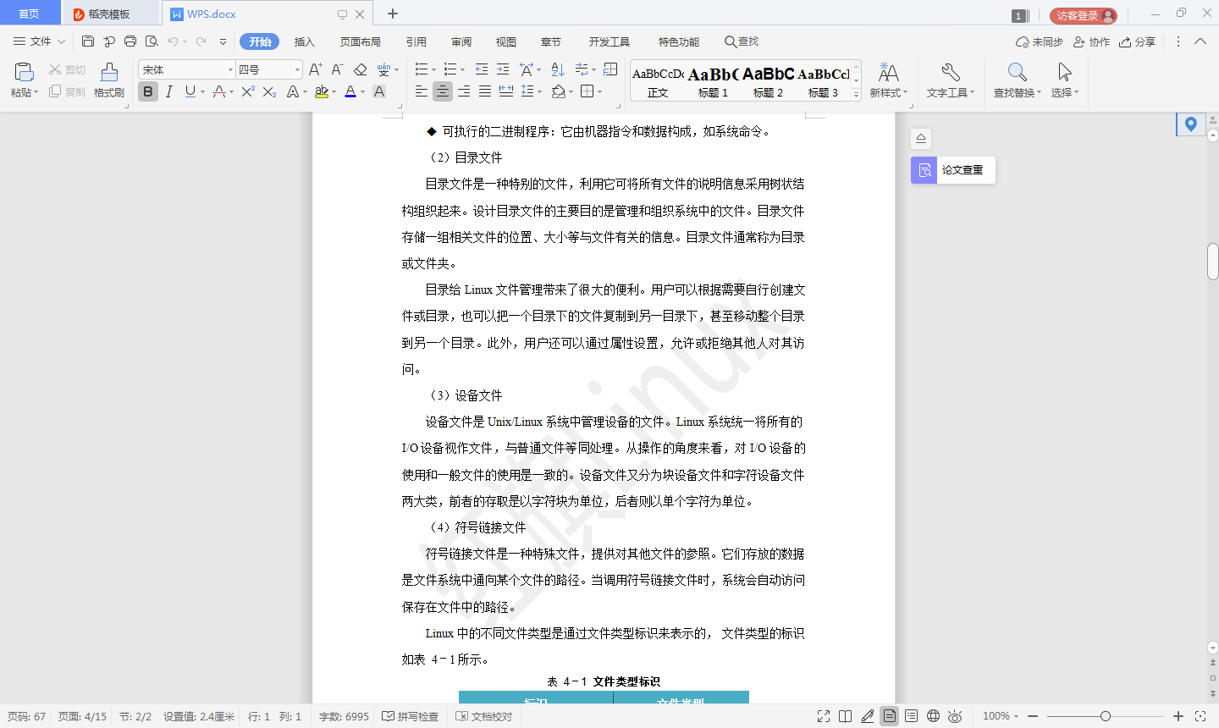Screen dimensions: 1219x728
Task: Switch to the Page Layout (页面布局) tab
Action: click(361, 41)
